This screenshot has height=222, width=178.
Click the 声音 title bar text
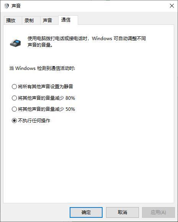(x=16, y=6)
